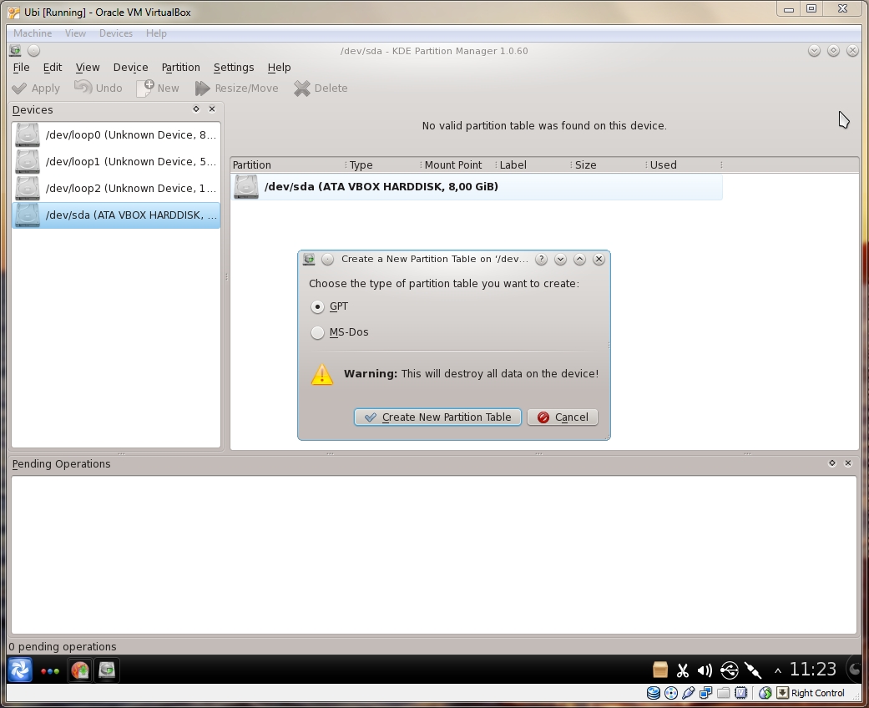
Task: Open the File menu
Action: point(21,67)
